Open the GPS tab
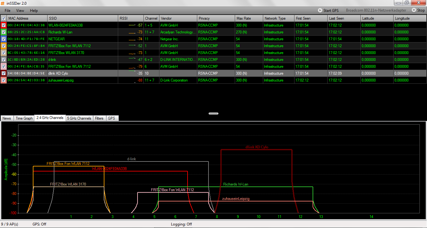This screenshot has width=427, height=228. [x=112, y=118]
